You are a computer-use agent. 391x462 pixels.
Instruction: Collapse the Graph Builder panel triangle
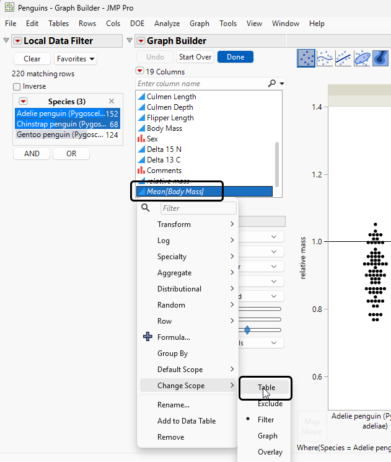coord(130,40)
